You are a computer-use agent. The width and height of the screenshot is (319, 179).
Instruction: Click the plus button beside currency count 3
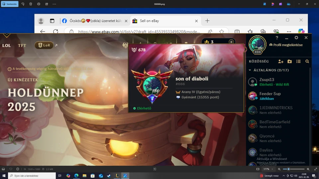tap(231, 42)
